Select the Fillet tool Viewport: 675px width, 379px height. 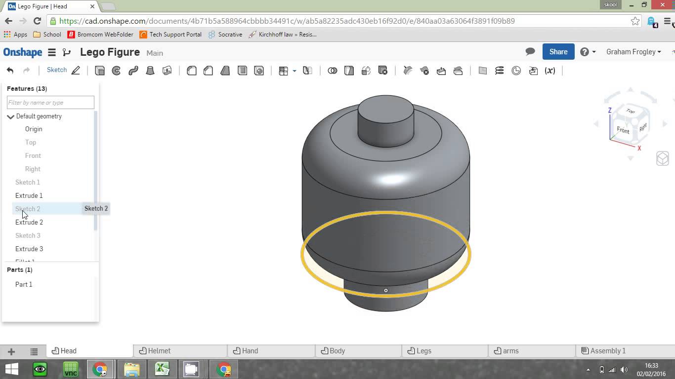[x=191, y=70]
